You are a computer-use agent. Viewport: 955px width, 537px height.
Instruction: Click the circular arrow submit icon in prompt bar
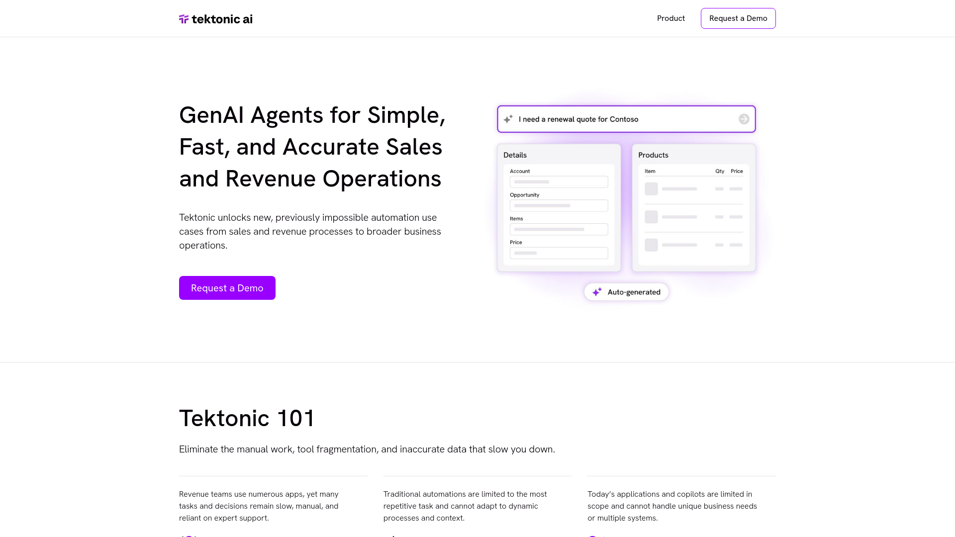[x=744, y=119]
